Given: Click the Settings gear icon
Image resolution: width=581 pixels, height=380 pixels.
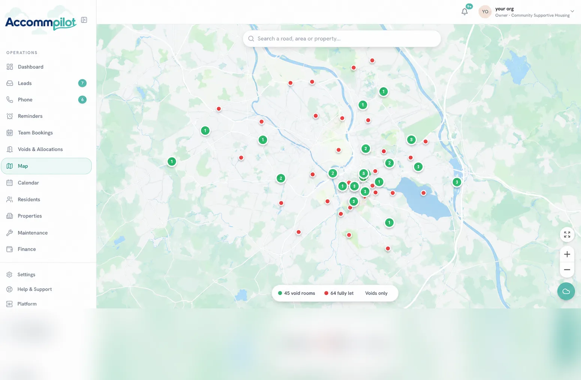Looking at the screenshot, I should (x=9, y=275).
